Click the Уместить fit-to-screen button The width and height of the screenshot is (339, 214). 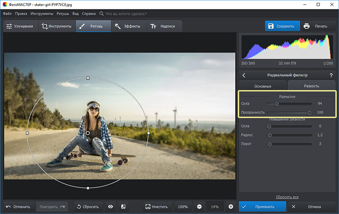[x=156, y=206]
